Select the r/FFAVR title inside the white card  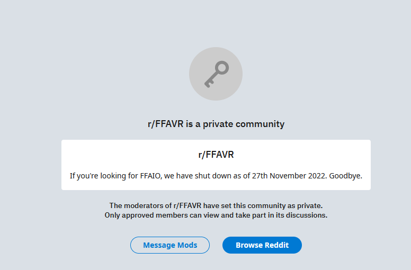coord(216,155)
